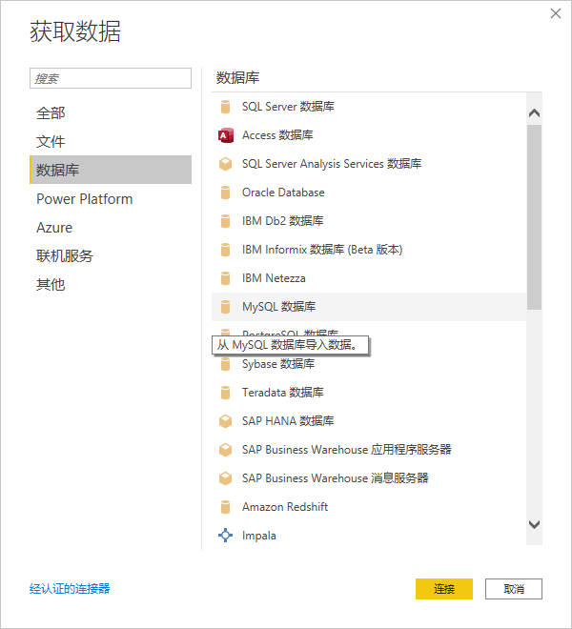Click the Oracle Database cylinder icon
This screenshot has width=572, height=629.
[226, 193]
